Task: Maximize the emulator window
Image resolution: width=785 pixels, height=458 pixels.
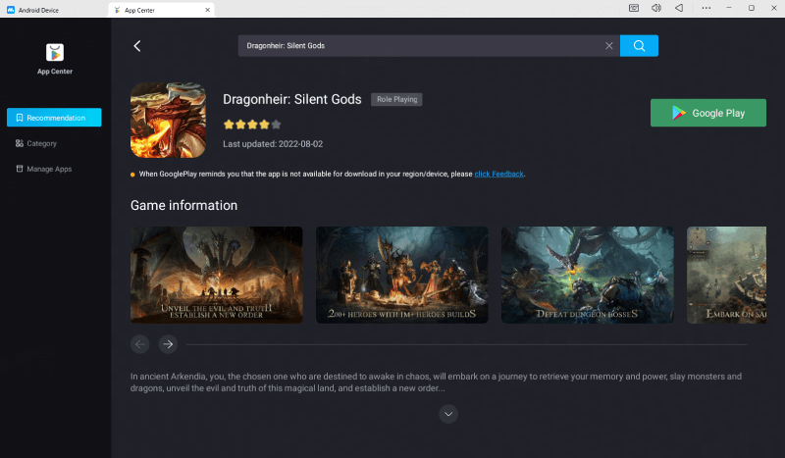Action: 752,8
